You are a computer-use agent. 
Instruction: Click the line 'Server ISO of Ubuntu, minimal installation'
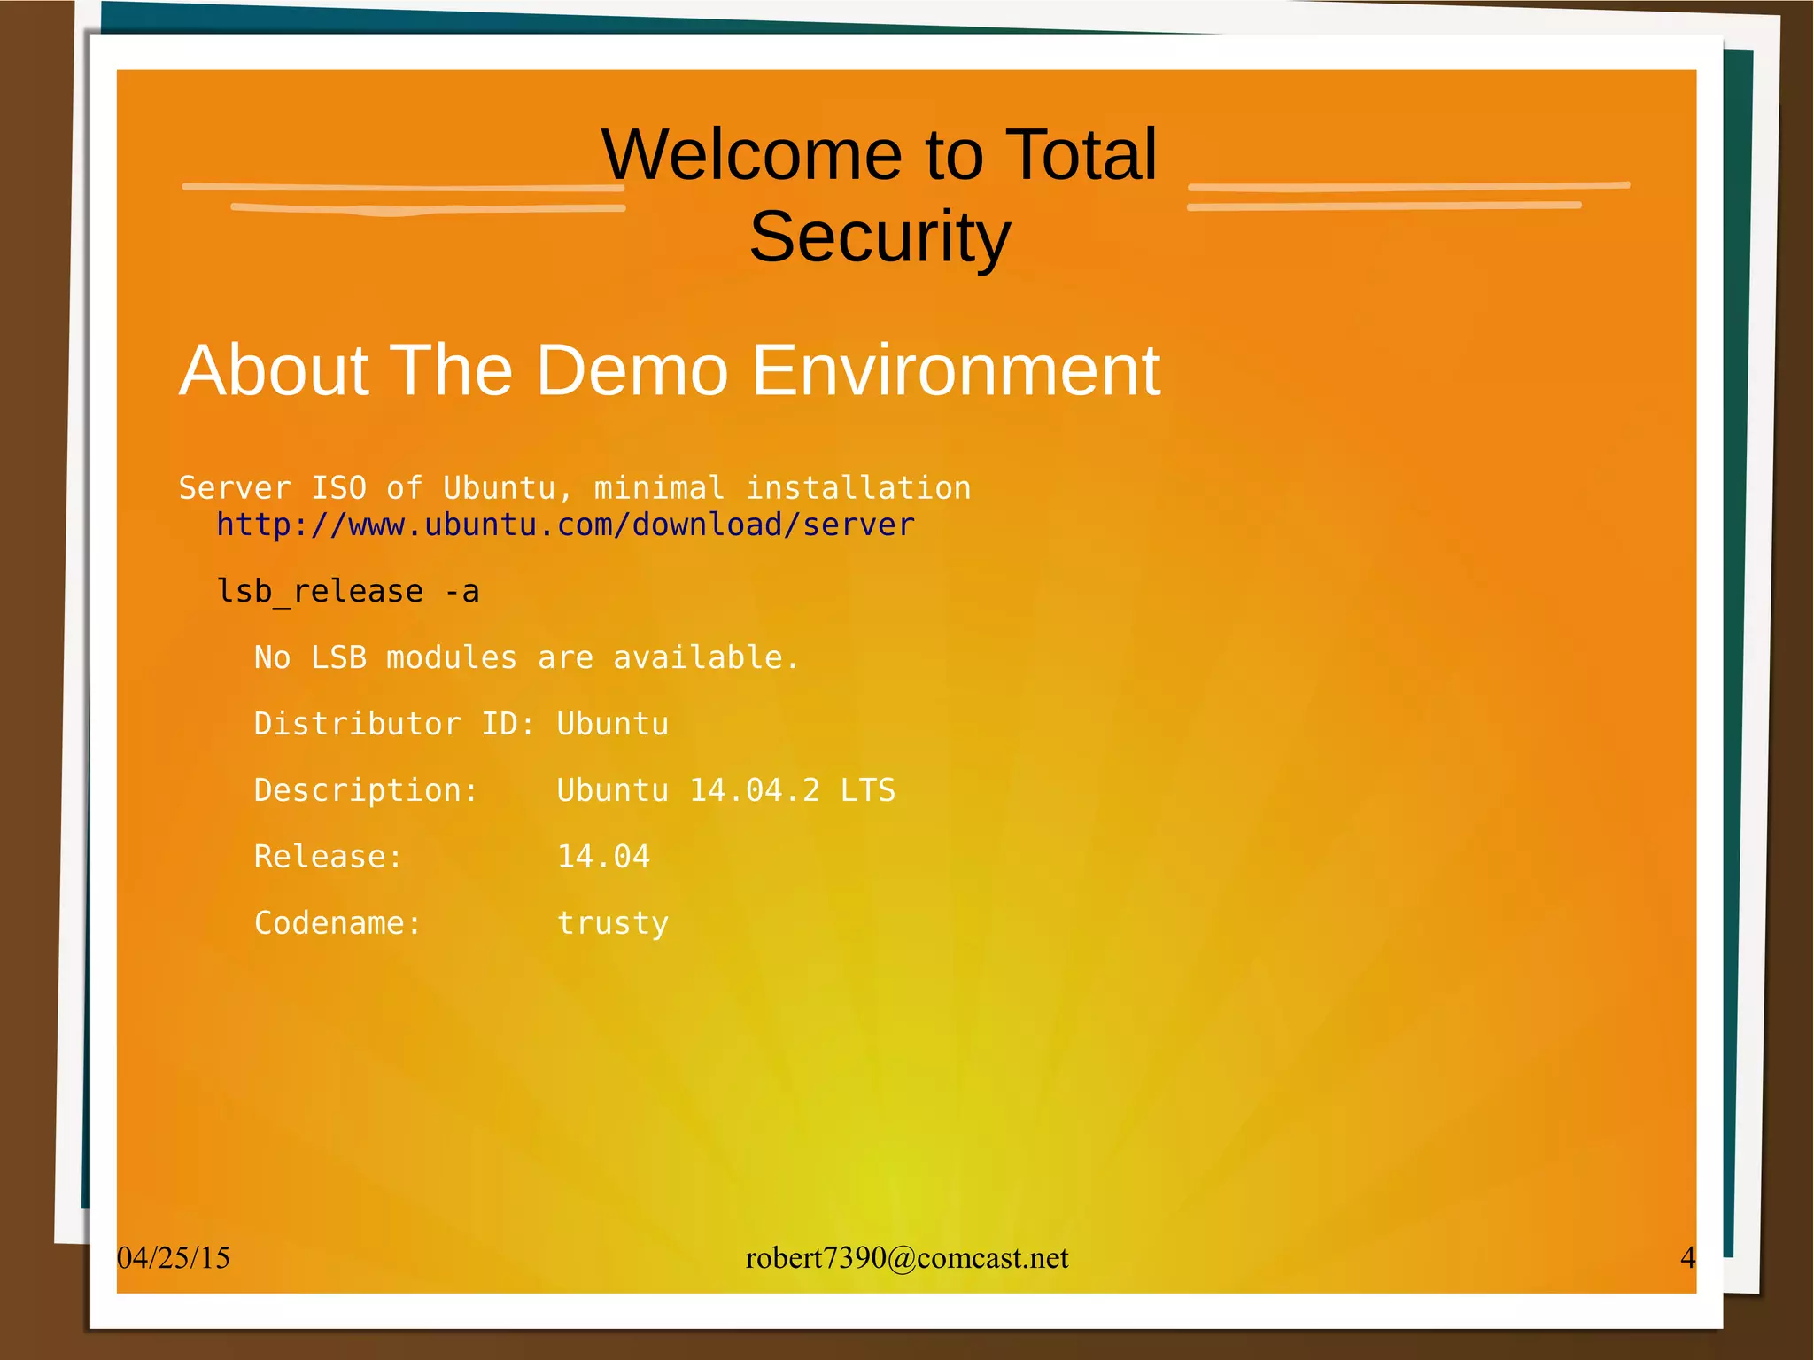coord(575,488)
